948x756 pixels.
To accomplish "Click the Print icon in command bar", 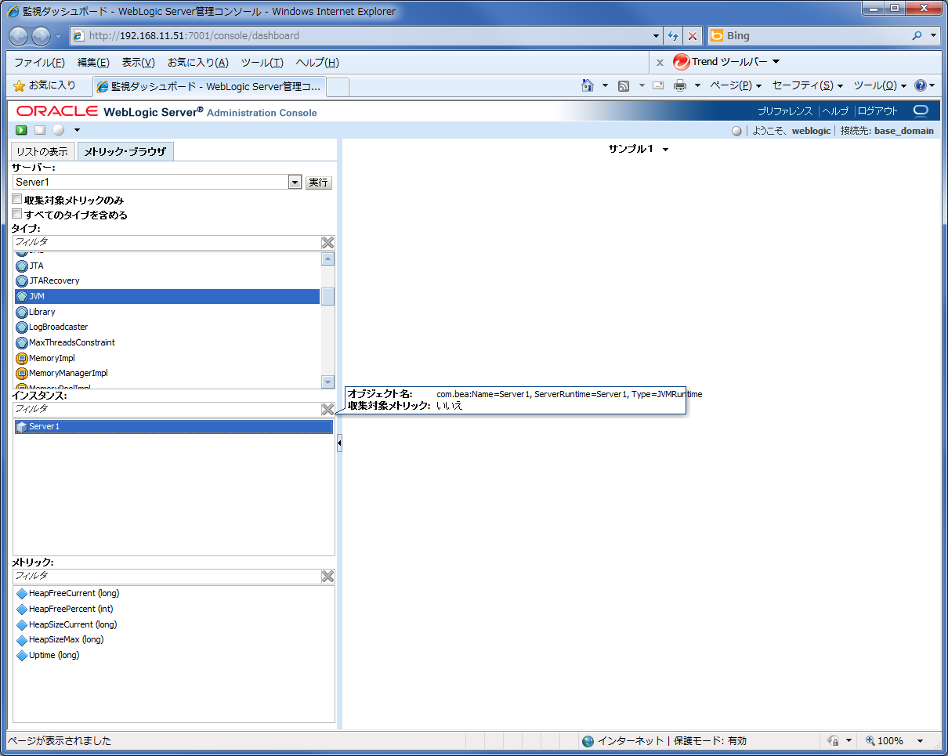I will coord(680,85).
